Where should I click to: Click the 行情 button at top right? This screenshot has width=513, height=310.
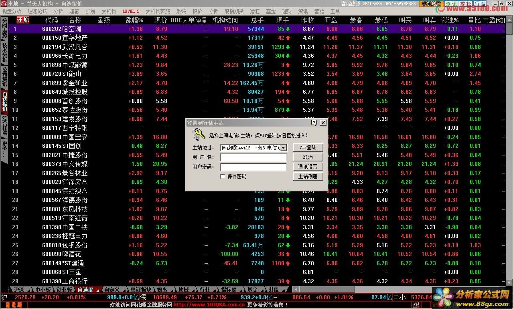point(480,4)
